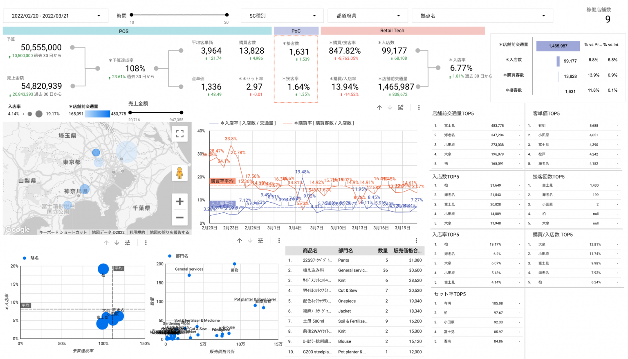Click the 購買率 legend entry of line chart
The width and height of the screenshot is (628, 359).
(318, 123)
